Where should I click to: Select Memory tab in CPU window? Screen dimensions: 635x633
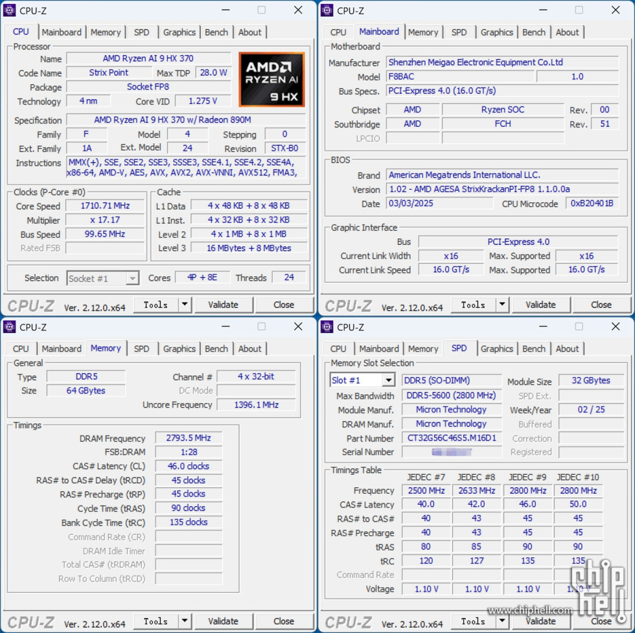[x=106, y=32]
